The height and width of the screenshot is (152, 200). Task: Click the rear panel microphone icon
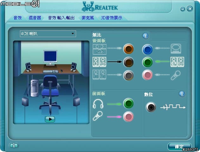(176, 76)
